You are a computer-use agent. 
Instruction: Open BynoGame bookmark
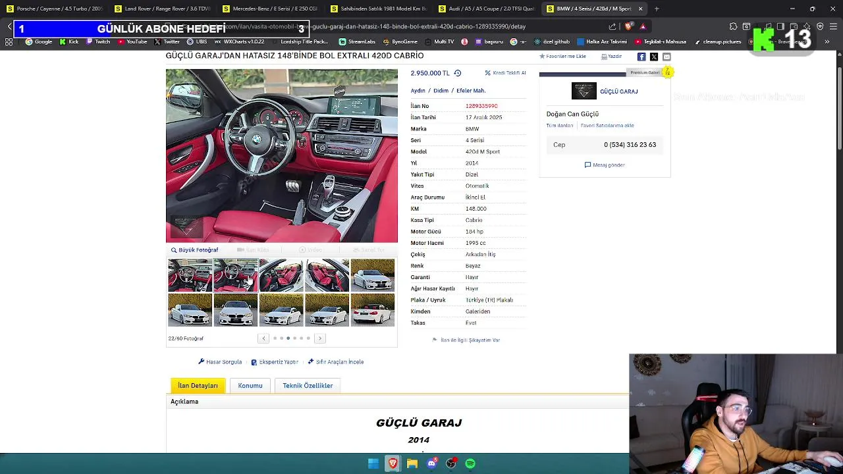(x=400, y=41)
